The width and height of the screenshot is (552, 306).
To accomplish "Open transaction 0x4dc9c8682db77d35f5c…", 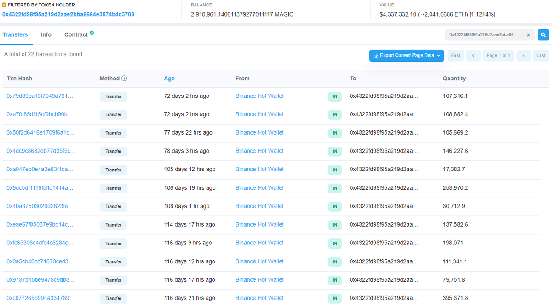I will point(41,151).
